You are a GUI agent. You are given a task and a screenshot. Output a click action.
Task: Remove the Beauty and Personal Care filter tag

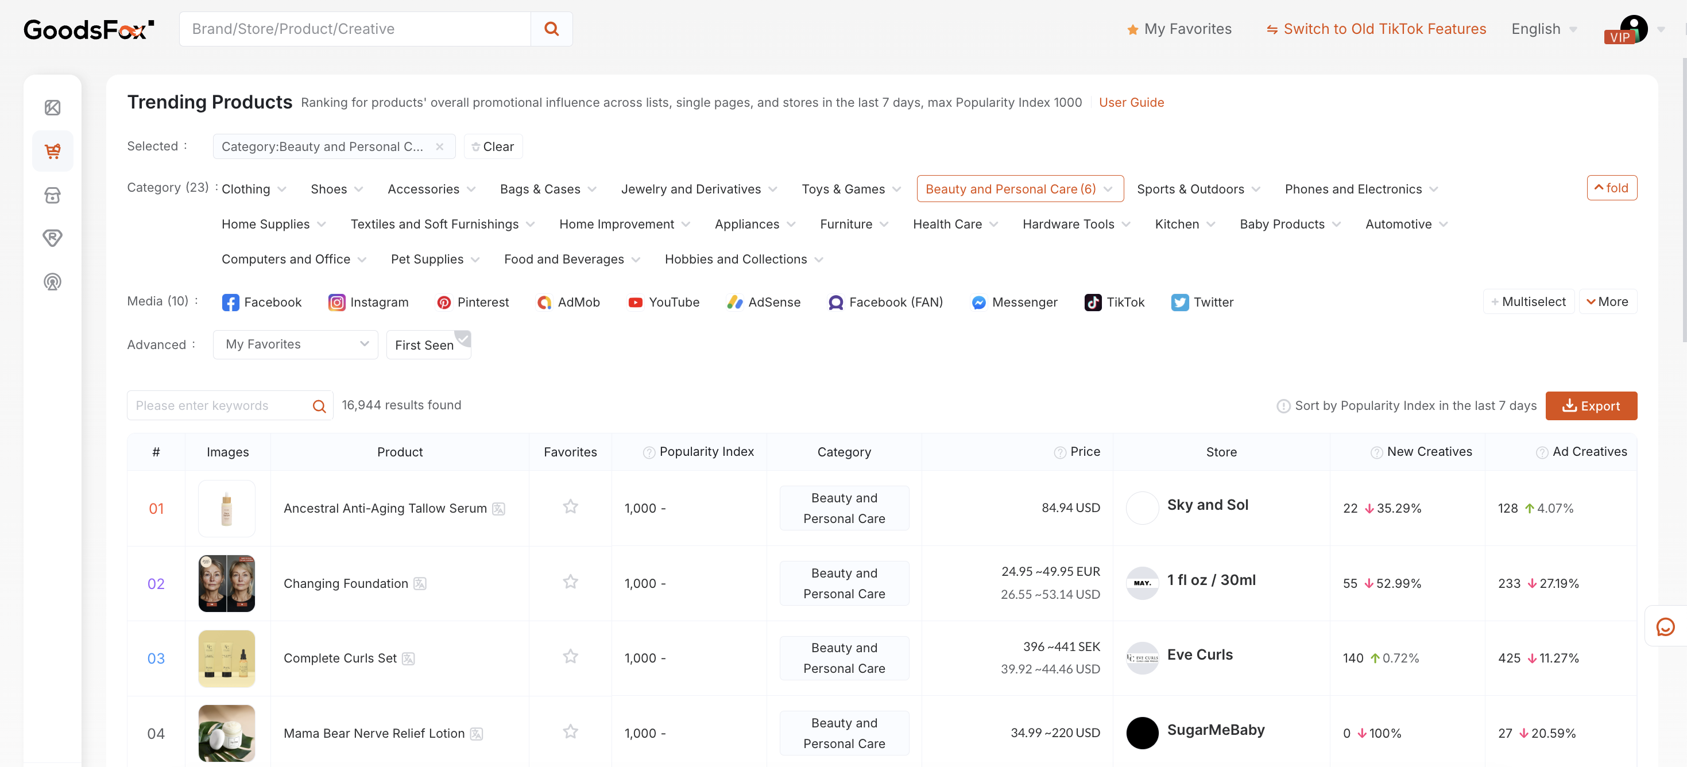pyautogui.click(x=439, y=147)
